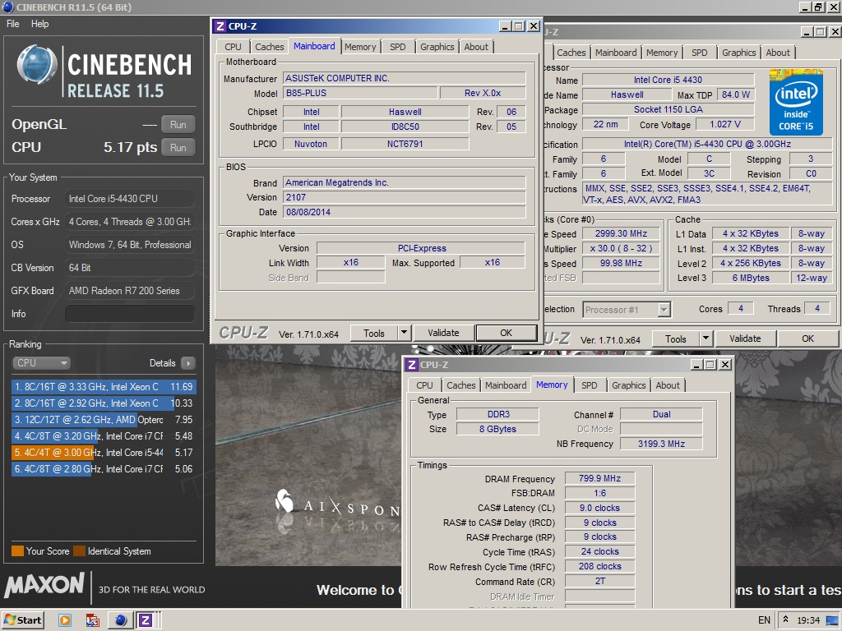
Task: Click Tools button in Mainboard CPU-Z window
Action: [374, 334]
